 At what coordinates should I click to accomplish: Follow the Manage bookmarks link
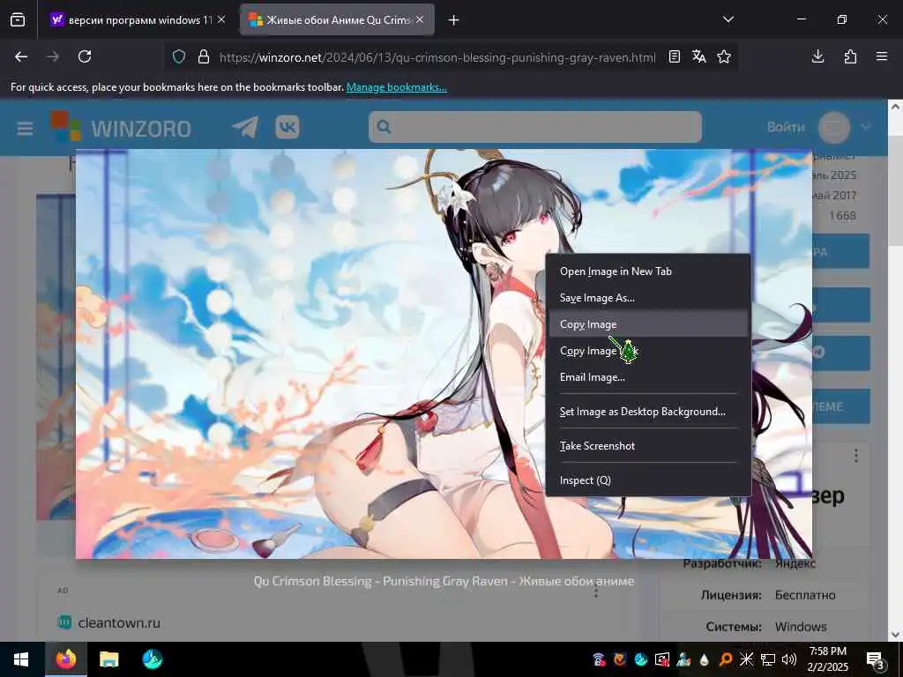[x=396, y=87]
